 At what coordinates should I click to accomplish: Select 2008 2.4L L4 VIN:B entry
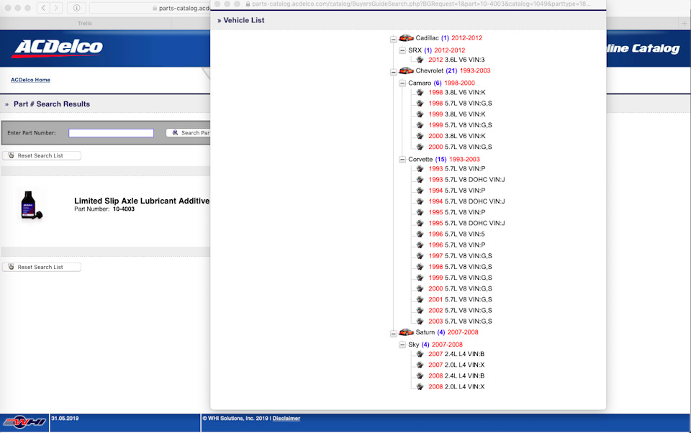(456, 375)
